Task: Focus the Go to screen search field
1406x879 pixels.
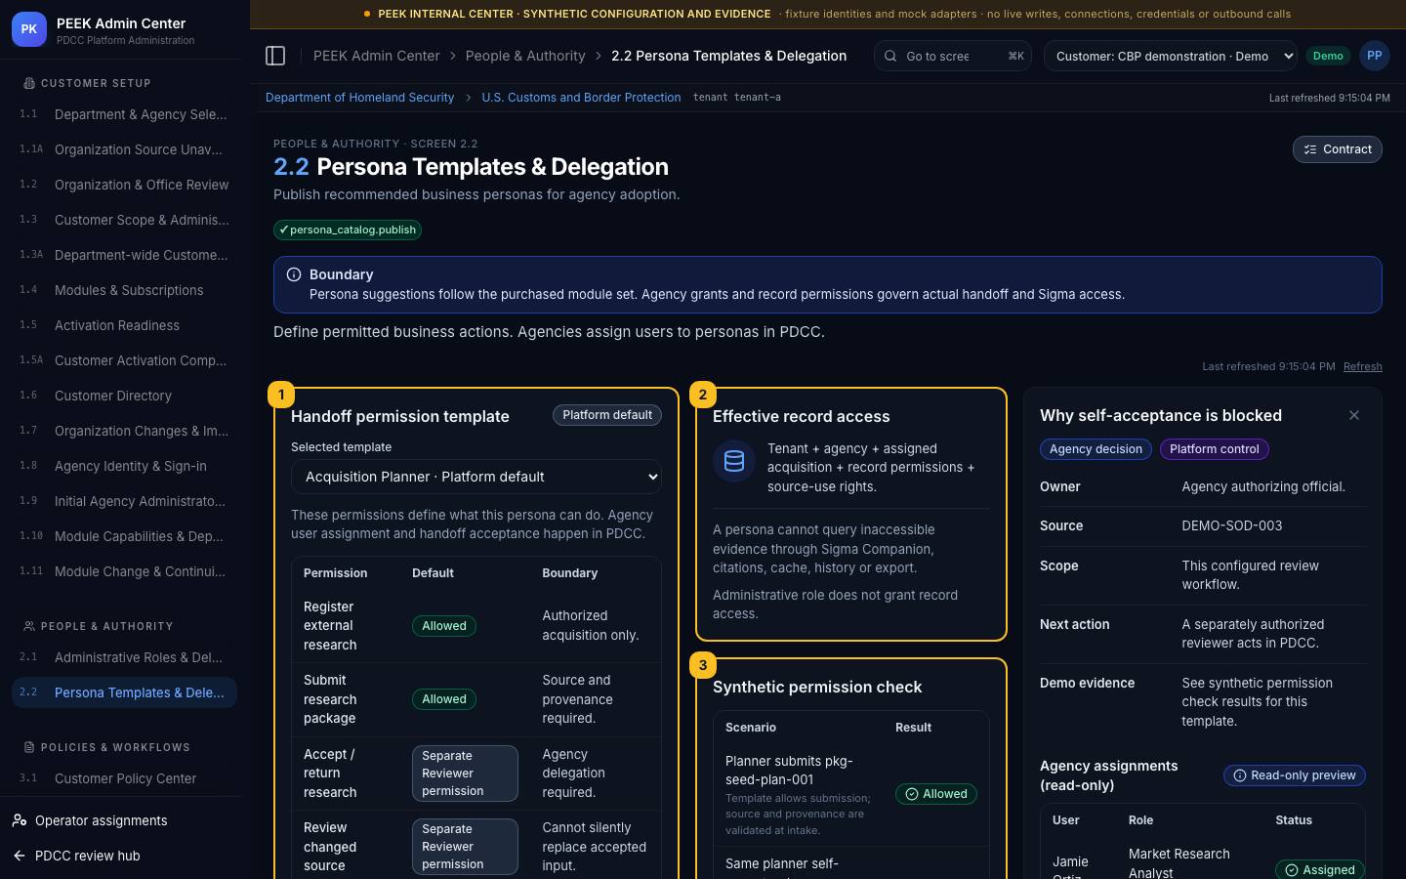Action: 953,56
